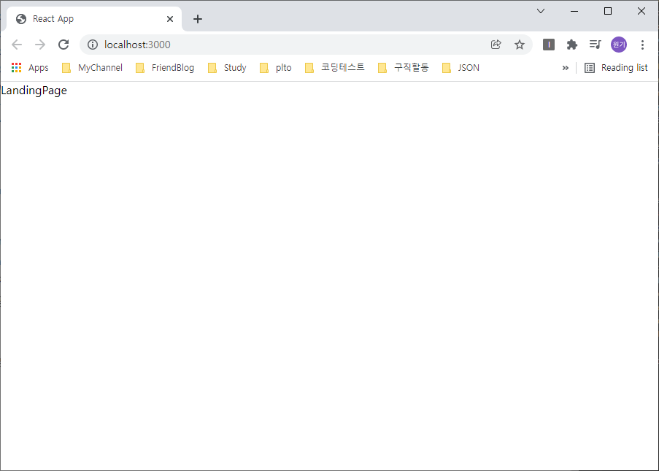
Task: Open the JSON bookmark folder
Action: pyautogui.click(x=461, y=68)
